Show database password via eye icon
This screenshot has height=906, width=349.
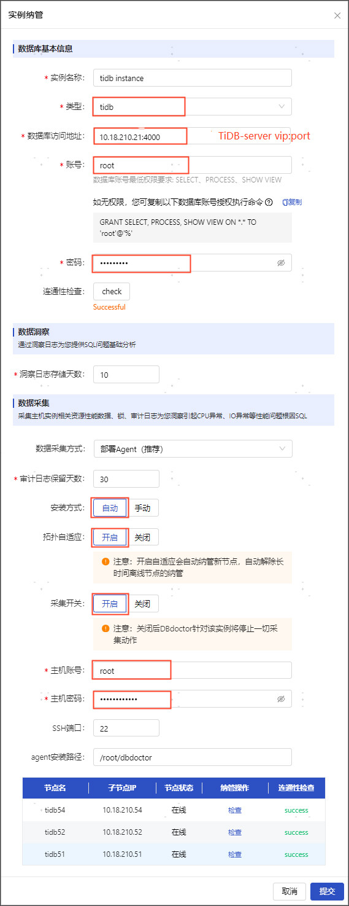point(281,263)
